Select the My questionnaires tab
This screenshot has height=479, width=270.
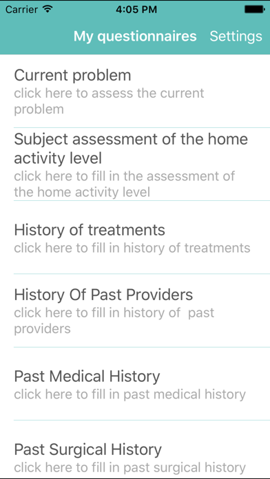pos(135,36)
